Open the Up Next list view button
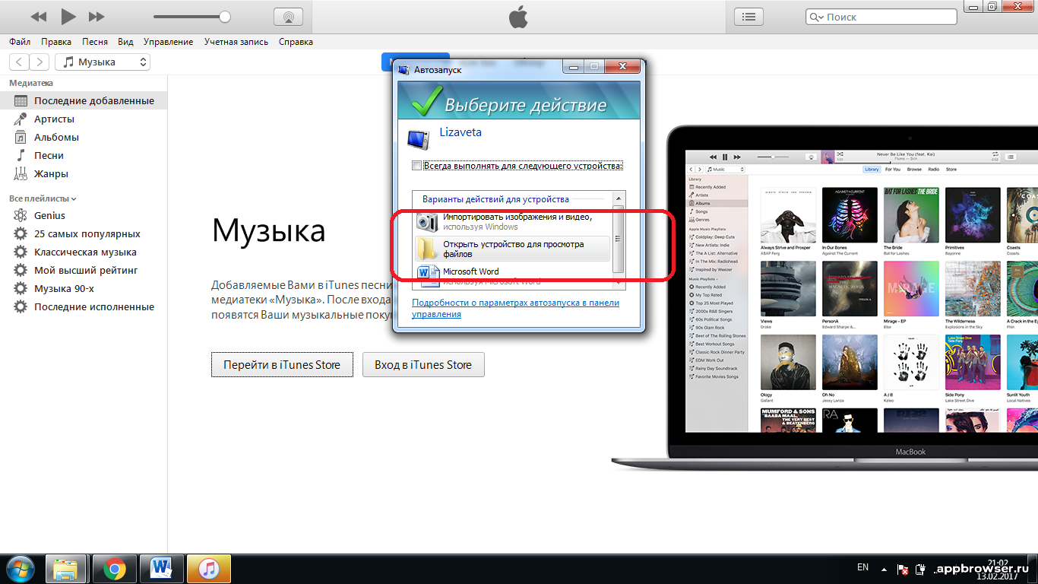Image resolution: width=1038 pixels, height=584 pixels. [749, 16]
